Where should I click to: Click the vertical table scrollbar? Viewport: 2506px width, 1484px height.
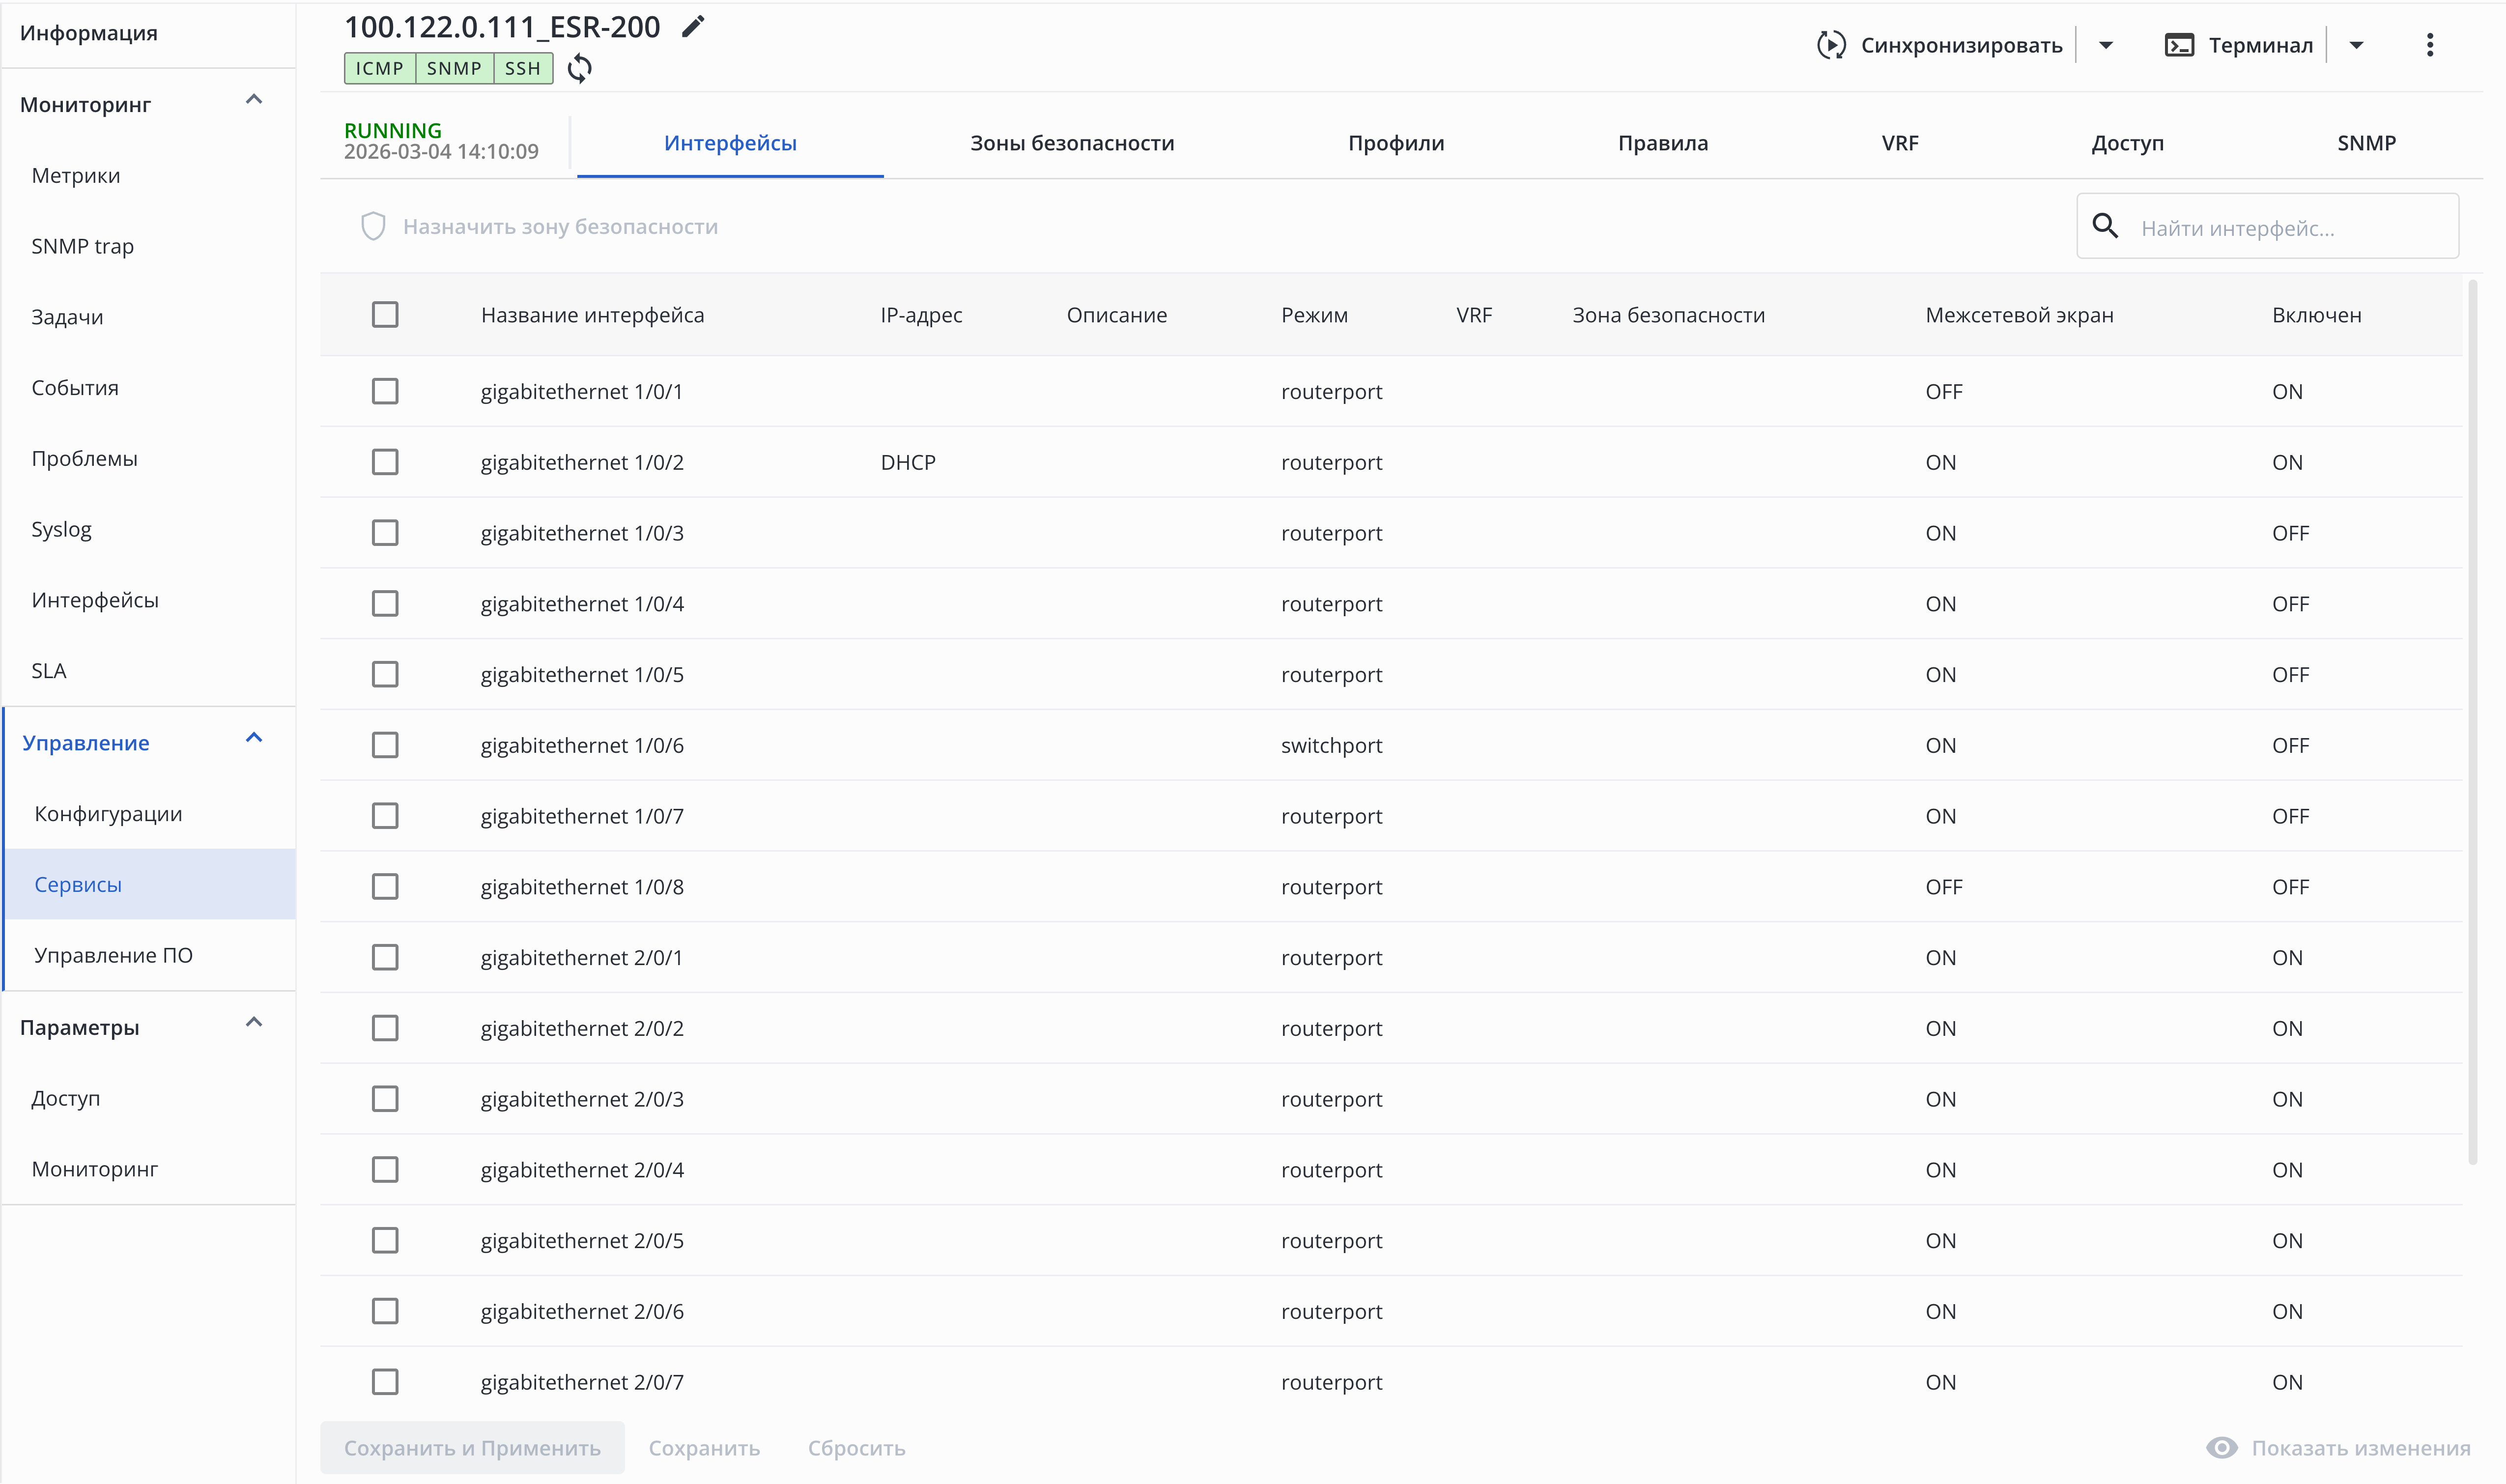coord(2472,720)
